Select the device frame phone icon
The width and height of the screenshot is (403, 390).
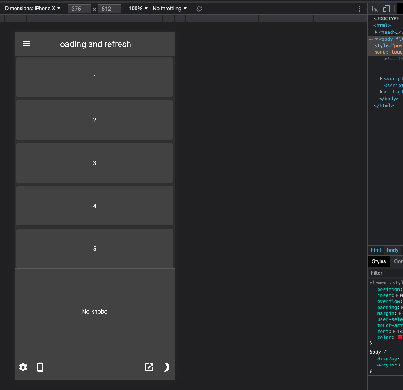(x=40, y=367)
